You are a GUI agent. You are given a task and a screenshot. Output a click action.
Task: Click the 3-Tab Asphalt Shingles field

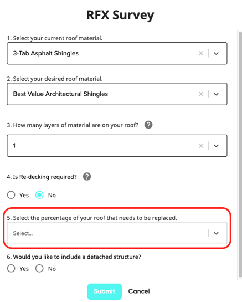117,53
